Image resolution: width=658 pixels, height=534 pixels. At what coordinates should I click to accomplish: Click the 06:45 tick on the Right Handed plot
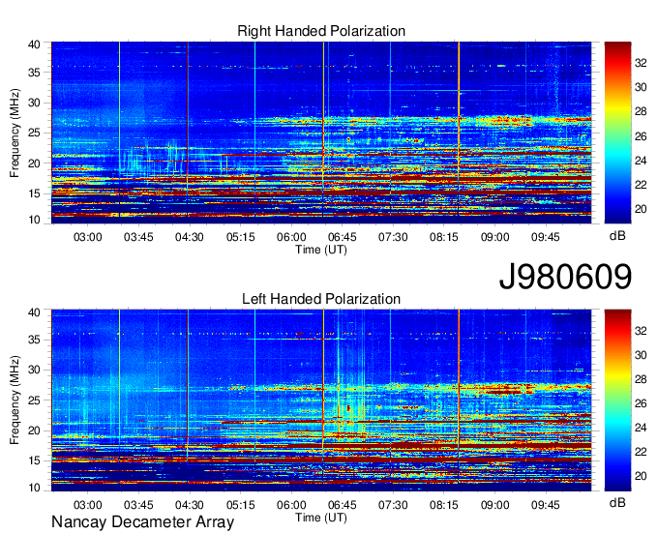tap(342, 237)
